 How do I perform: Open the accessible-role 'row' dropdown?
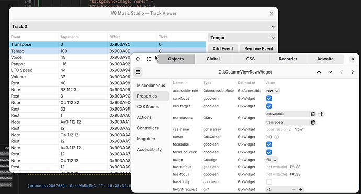coord(273,91)
